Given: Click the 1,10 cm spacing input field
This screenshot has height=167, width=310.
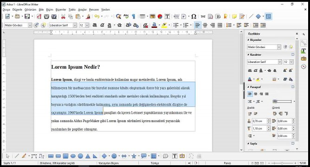Looking at the screenshot, I should pyautogui.click(x=259, y=128).
